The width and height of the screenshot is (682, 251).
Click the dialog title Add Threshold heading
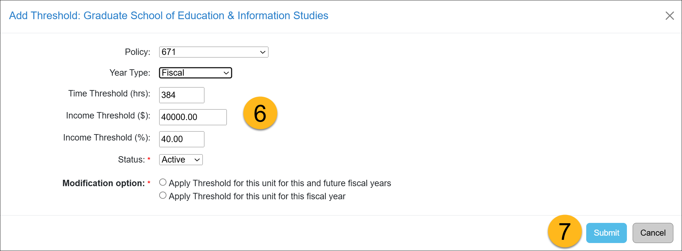click(169, 15)
